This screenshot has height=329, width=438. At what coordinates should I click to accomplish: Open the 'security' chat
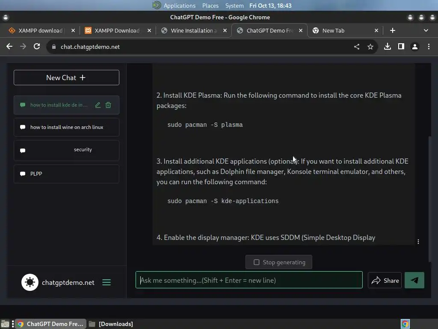point(66,150)
